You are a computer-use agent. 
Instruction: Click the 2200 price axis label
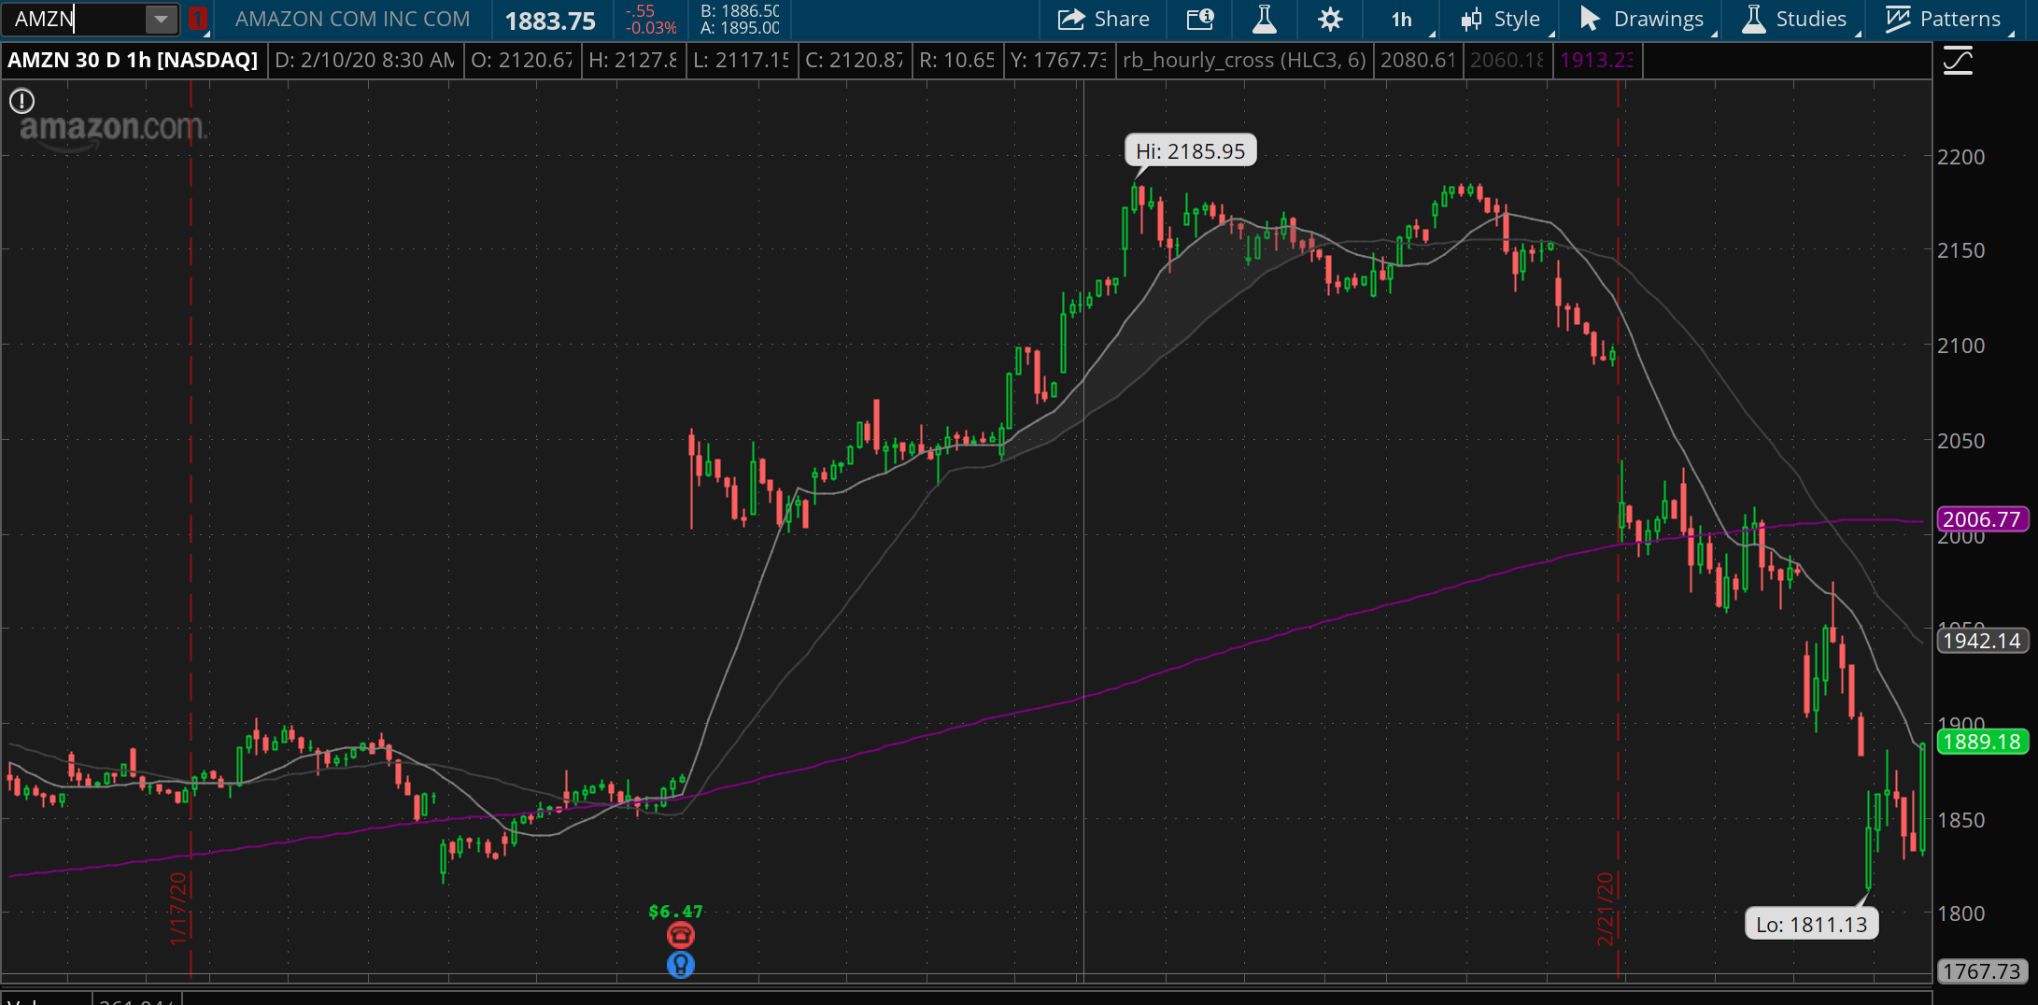point(1961,157)
